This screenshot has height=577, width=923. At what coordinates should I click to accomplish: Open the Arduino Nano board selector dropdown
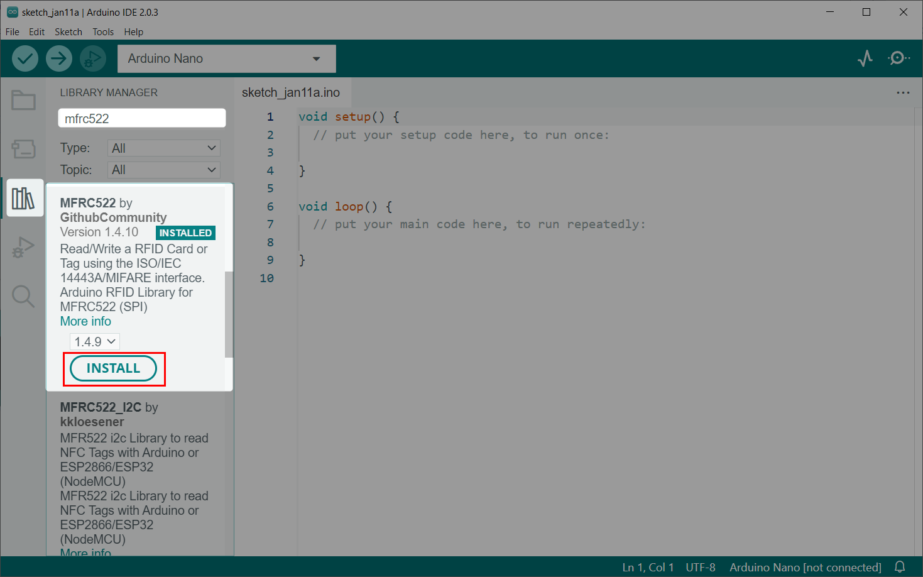[x=227, y=58]
